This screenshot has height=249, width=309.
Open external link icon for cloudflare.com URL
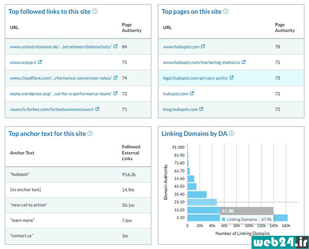(x=116, y=77)
